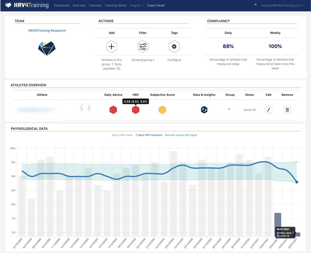Click the Configure label under Tags
The width and height of the screenshot is (311, 253).
click(x=174, y=60)
